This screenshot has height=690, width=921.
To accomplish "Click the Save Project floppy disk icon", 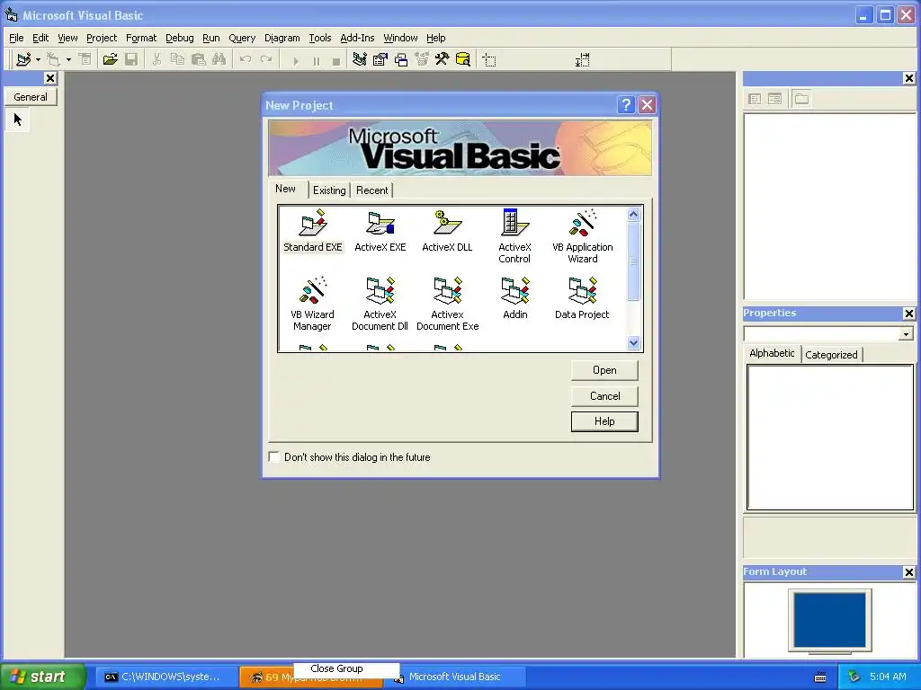I will 131,59.
